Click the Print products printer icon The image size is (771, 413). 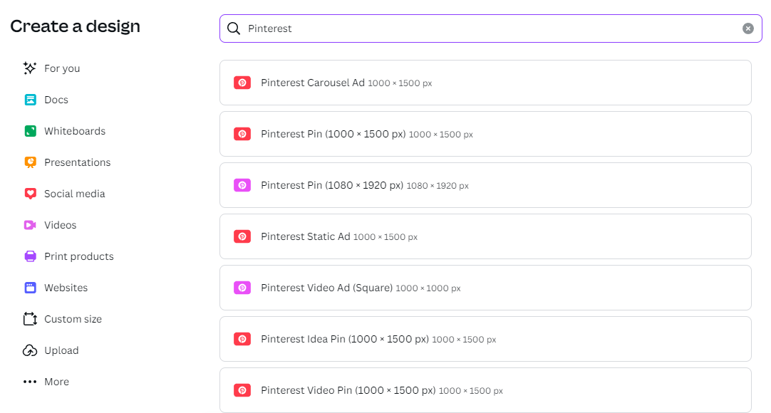point(31,256)
